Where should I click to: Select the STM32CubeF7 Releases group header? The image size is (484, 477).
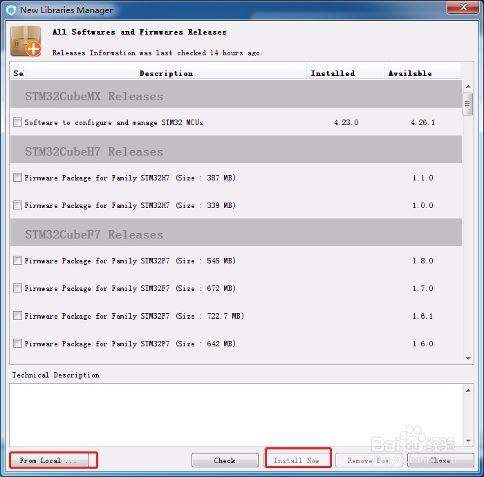click(x=236, y=232)
